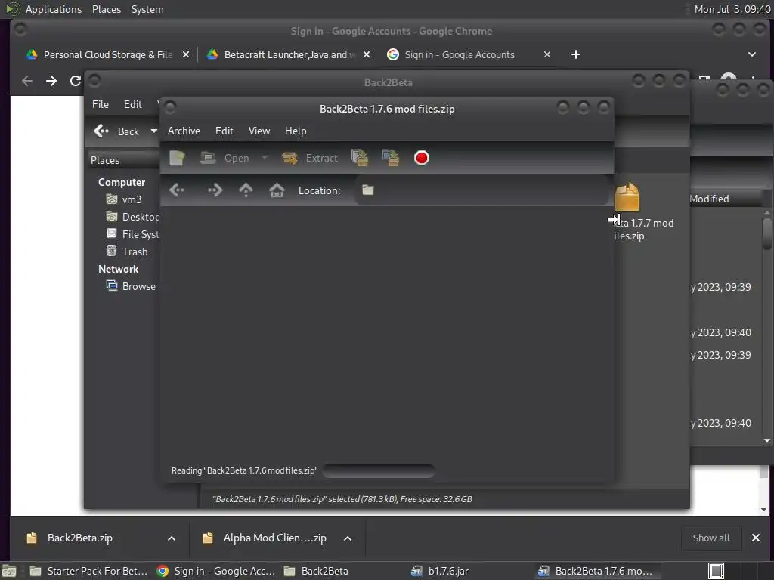The width and height of the screenshot is (774, 580).
Task: Click the clock showing Mon Jul 3, 09:40
Action: click(x=732, y=9)
